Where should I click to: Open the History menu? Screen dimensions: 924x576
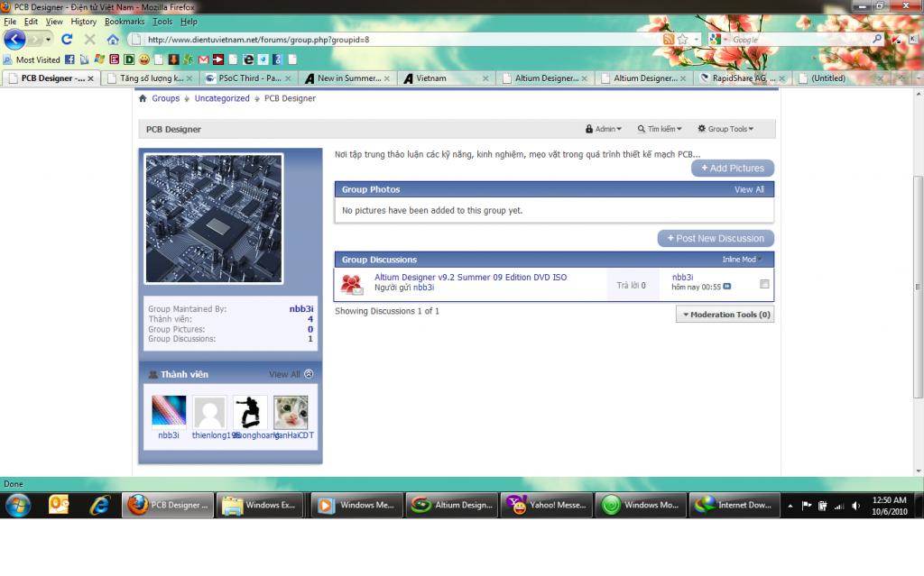click(84, 22)
